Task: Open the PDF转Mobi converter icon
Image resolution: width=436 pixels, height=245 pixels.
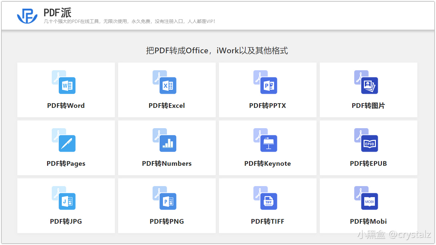Action: click(366, 198)
